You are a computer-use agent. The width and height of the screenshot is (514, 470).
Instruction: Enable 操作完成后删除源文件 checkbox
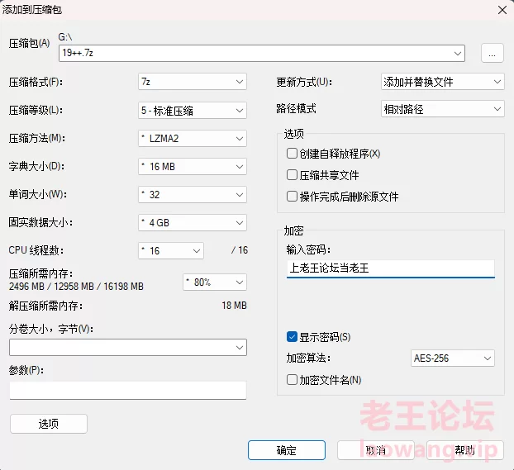pos(292,197)
